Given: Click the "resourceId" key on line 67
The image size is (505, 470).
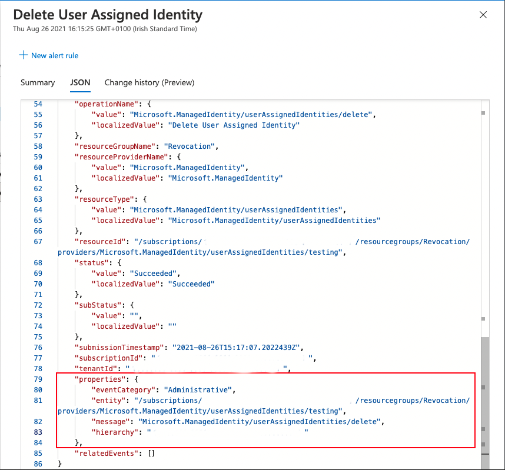Looking at the screenshot, I should [x=100, y=242].
